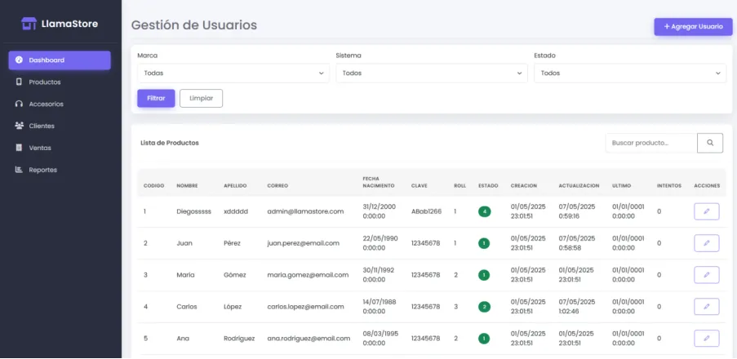Click the Dashboard gauge icon in sidebar
This screenshot has width=737, height=359.
(19, 60)
